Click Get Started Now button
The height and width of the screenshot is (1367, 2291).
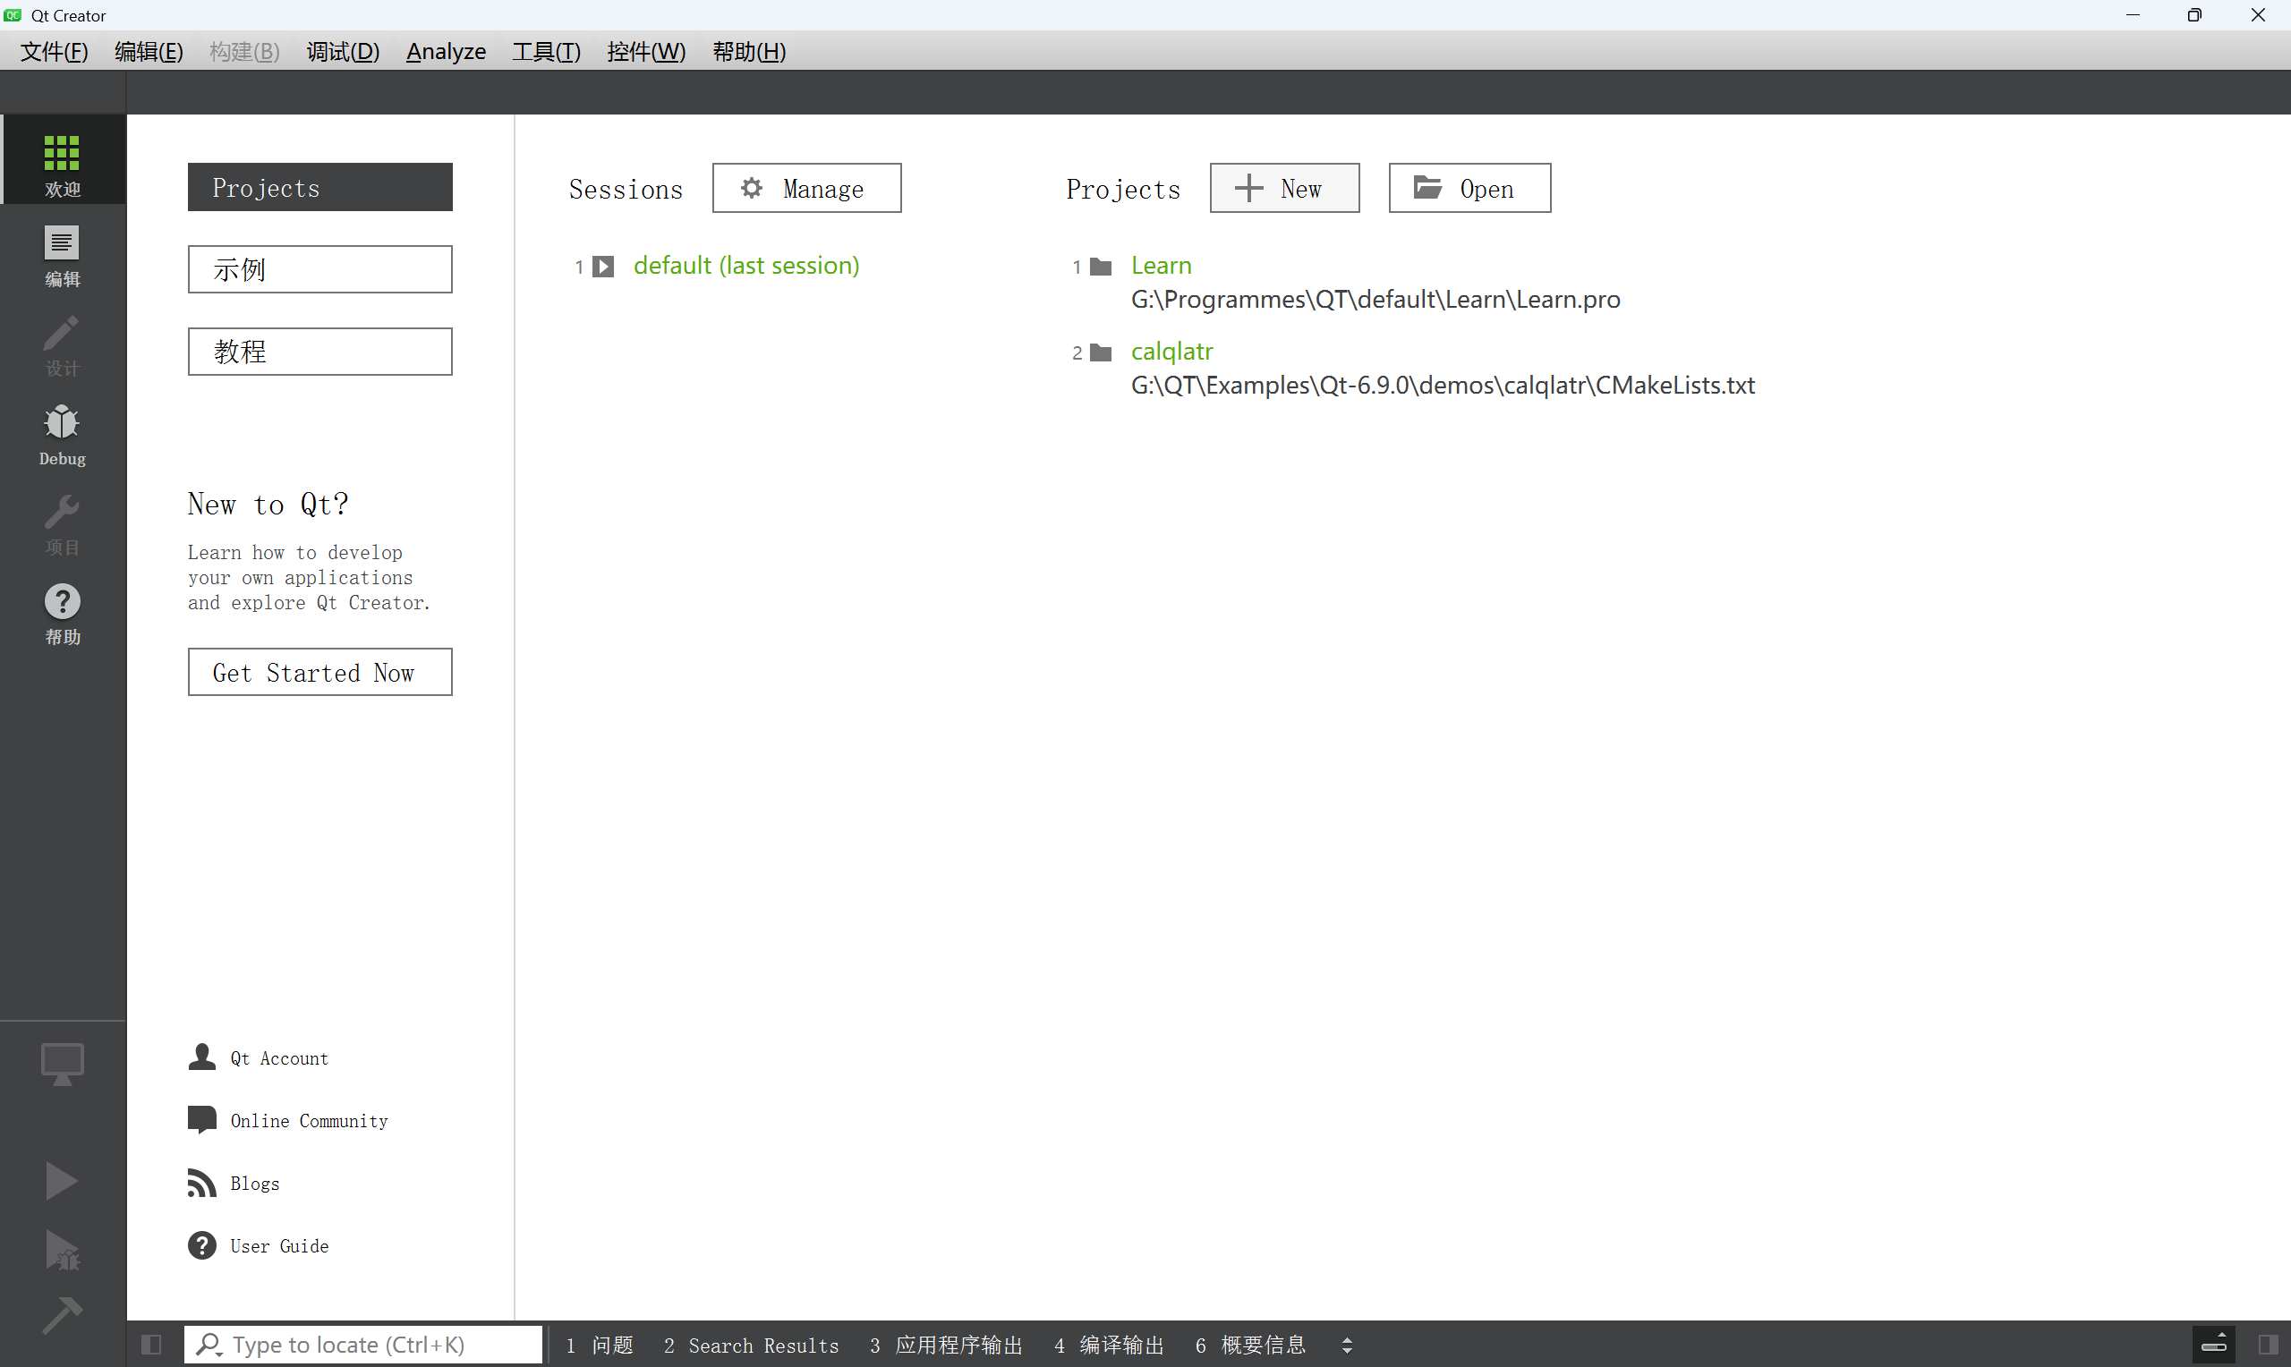click(x=319, y=672)
